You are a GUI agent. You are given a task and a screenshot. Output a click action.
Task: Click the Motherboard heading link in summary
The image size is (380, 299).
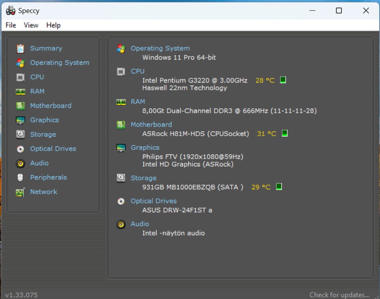point(151,125)
